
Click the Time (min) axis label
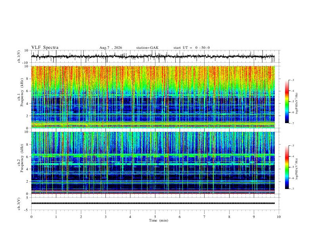(x=159, y=220)
